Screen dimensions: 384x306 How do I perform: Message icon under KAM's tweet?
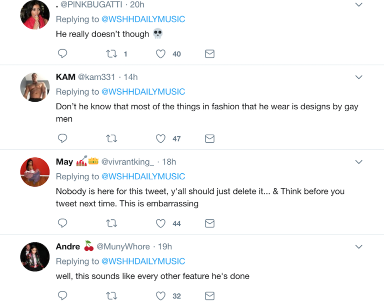pyautogui.click(x=210, y=139)
